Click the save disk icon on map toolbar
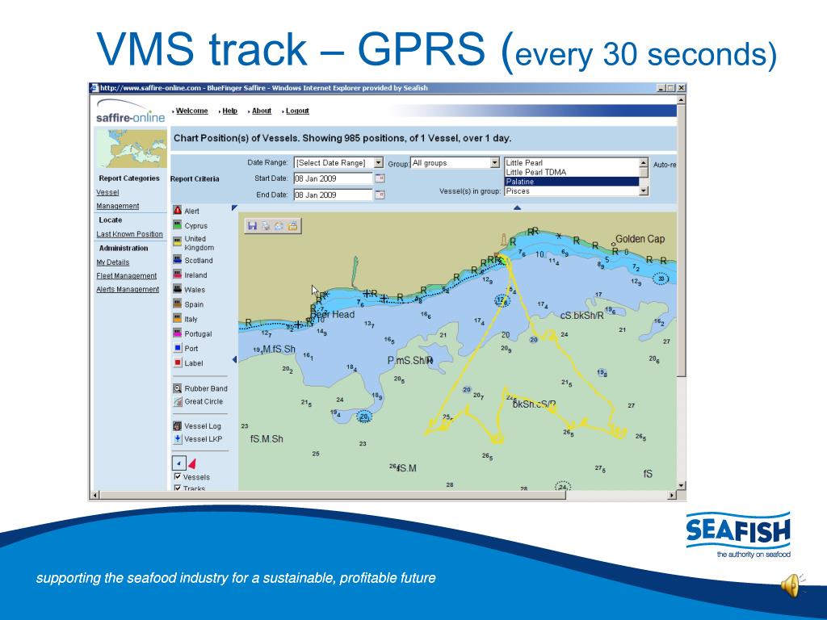The height and width of the screenshot is (620, 827). (252, 226)
